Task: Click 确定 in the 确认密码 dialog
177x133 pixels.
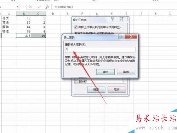Action: (x=105, y=72)
